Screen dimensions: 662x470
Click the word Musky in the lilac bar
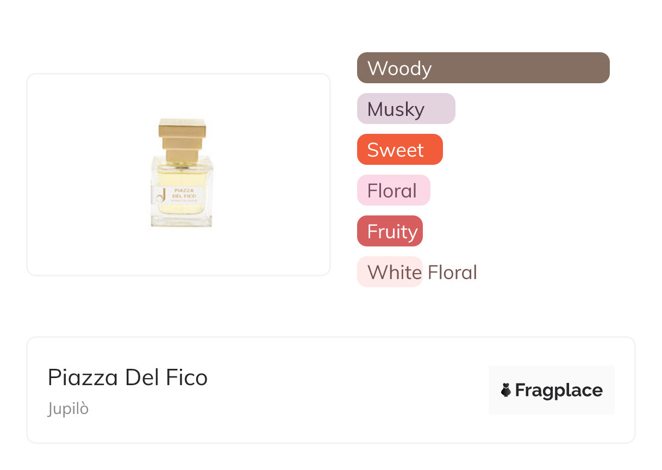[x=396, y=109]
